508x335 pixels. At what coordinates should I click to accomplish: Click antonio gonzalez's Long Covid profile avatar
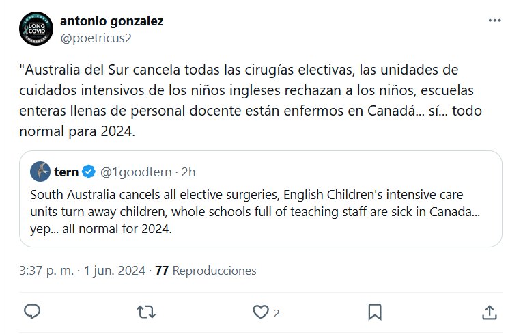click(37, 29)
